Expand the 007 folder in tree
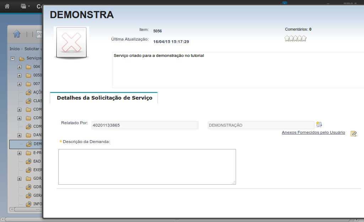Viewport: 364px width, 222px height. click(20, 84)
